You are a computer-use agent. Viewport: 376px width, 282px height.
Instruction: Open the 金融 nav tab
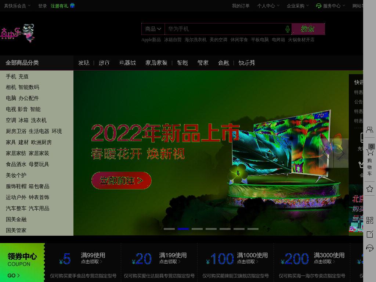click(224, 63)
